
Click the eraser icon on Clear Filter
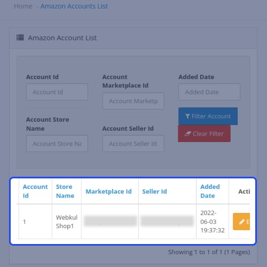(x=187, y=133)
